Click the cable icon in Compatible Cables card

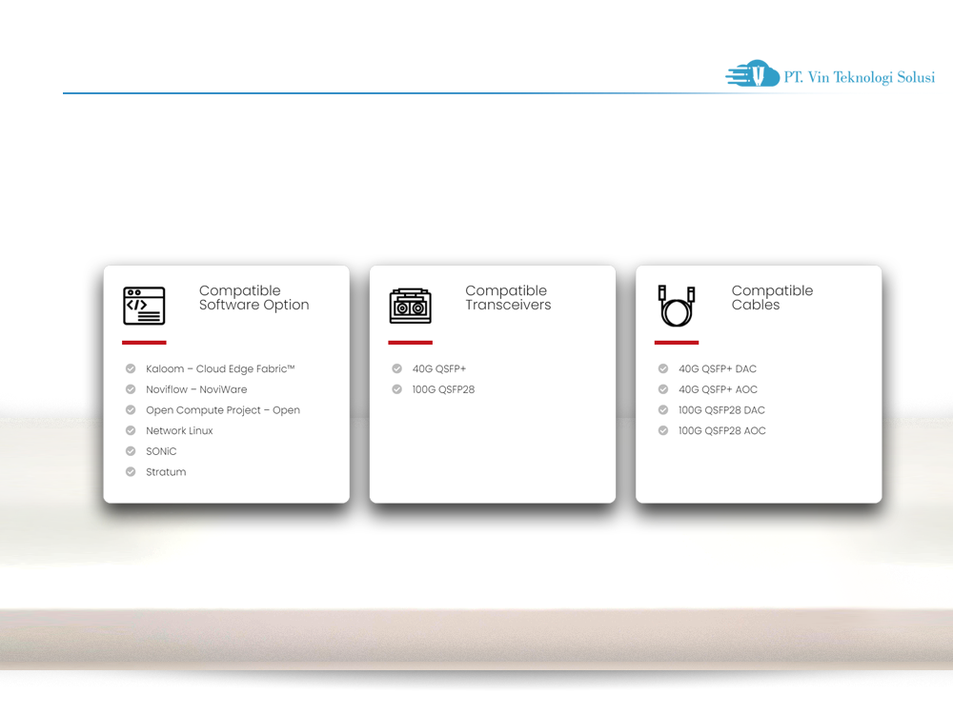676,306
